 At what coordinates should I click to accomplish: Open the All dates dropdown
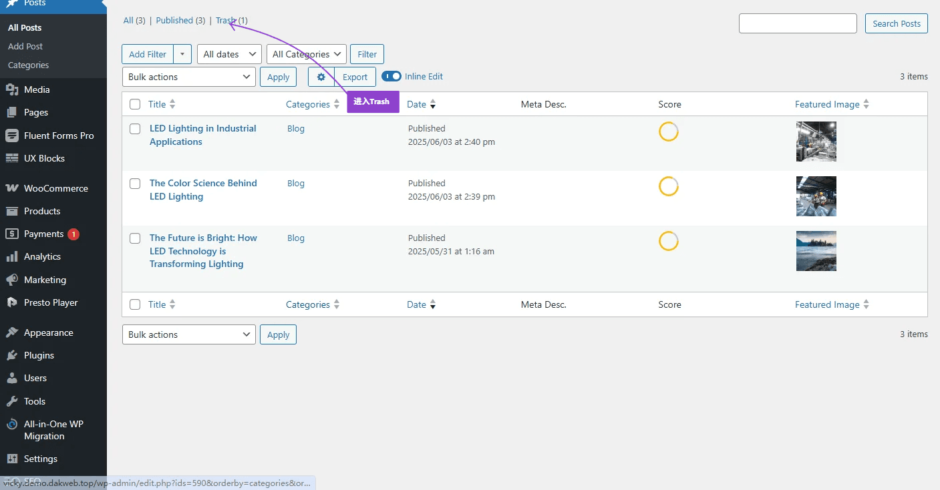tap(229, 54)
